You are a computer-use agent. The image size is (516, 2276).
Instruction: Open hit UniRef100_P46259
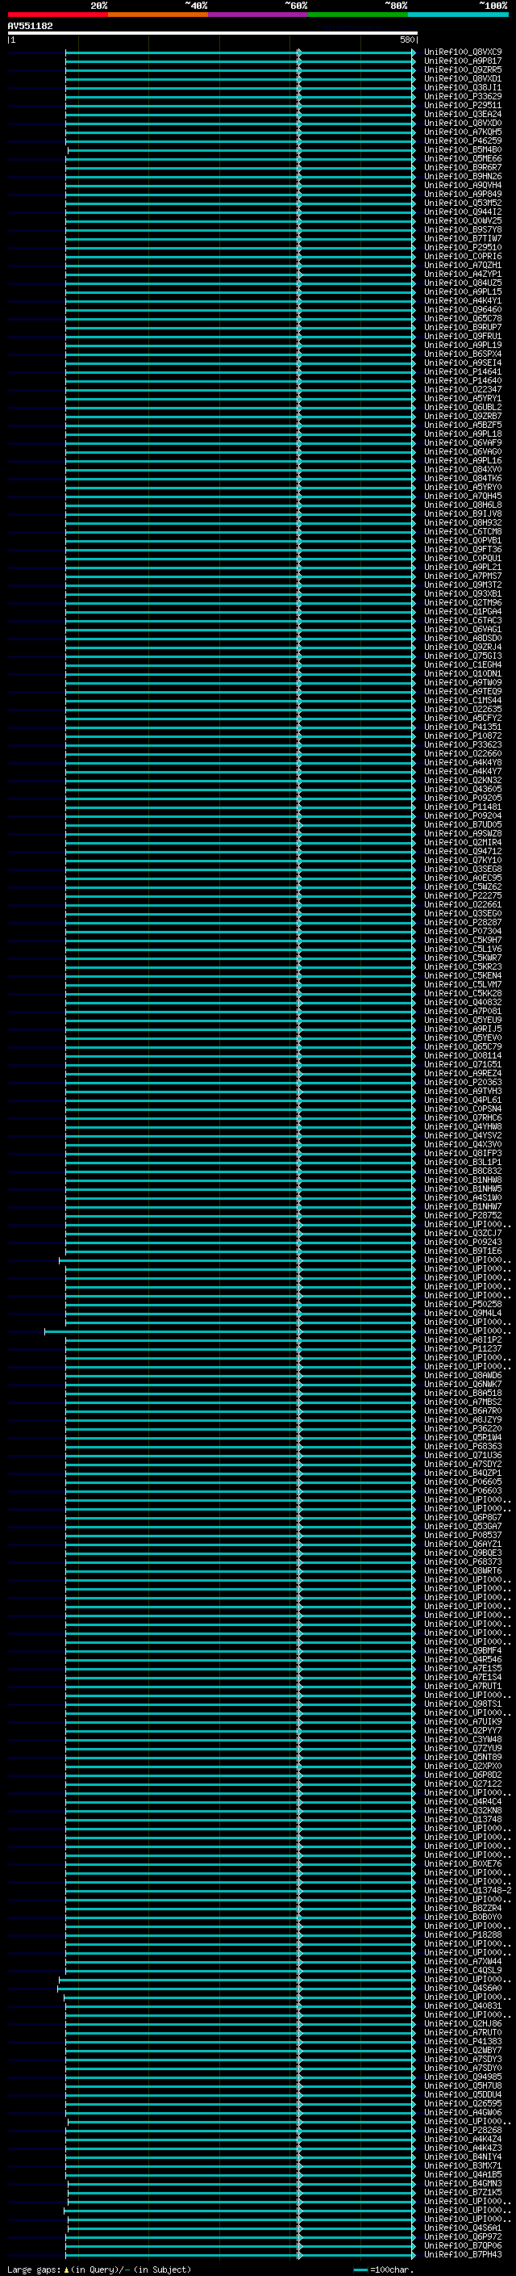click(x=462, y=140)
